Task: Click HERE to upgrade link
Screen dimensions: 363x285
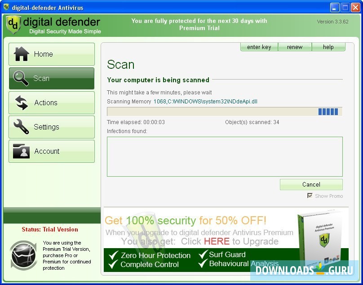Action: [217, 241]
